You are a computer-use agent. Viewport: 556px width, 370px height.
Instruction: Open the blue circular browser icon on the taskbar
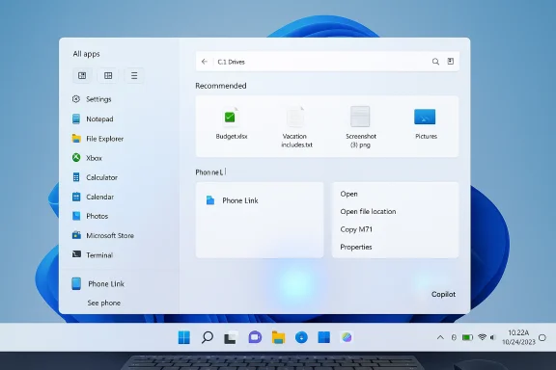301,337
